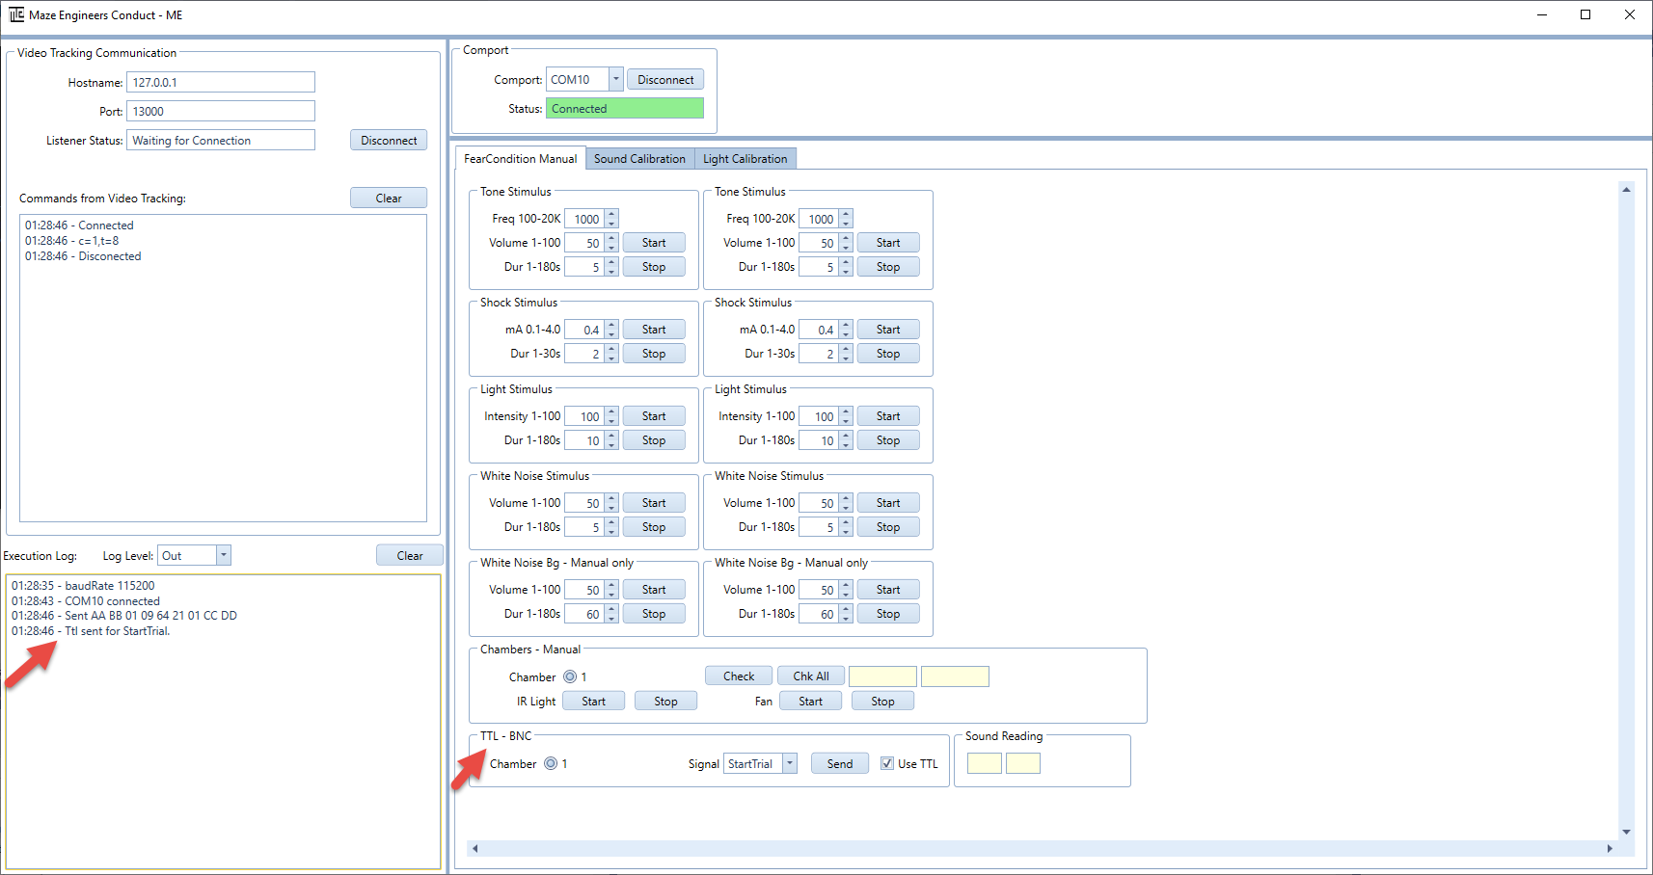The height and width of the screenshot is (875, 1653).
Task: Click the right arrow on the horizontal scrollbar
Action: tap(1610, 848)
